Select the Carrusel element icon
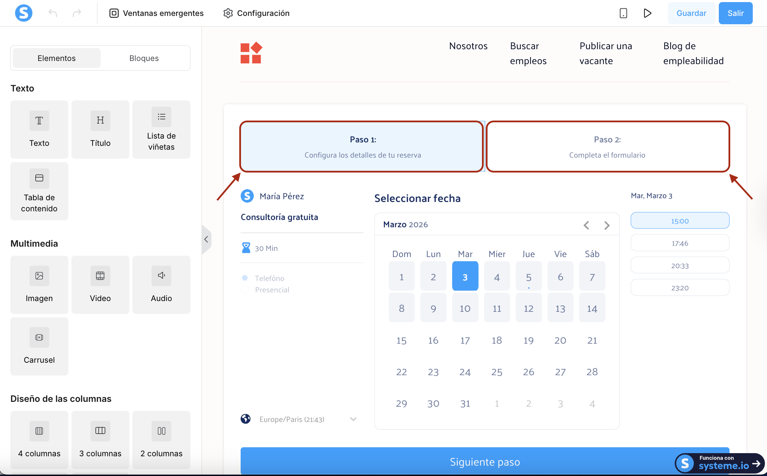The width and height of the screenshot is (767, 476). [39, 337]
